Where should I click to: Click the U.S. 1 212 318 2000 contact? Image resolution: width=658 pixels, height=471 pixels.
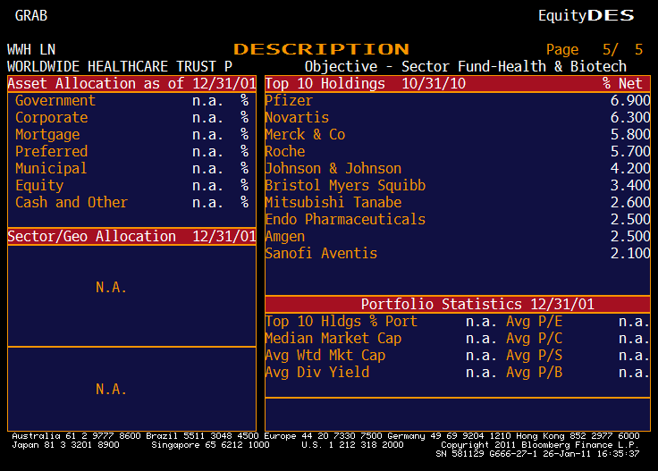352,445
